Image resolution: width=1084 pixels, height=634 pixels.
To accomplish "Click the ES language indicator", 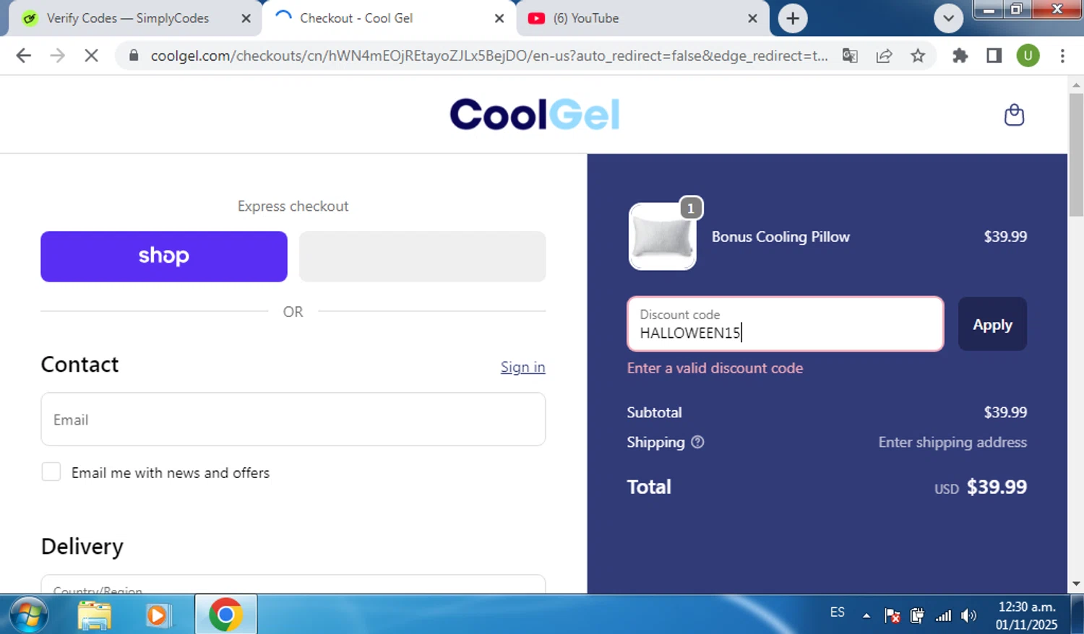I will tap(837, 612).
